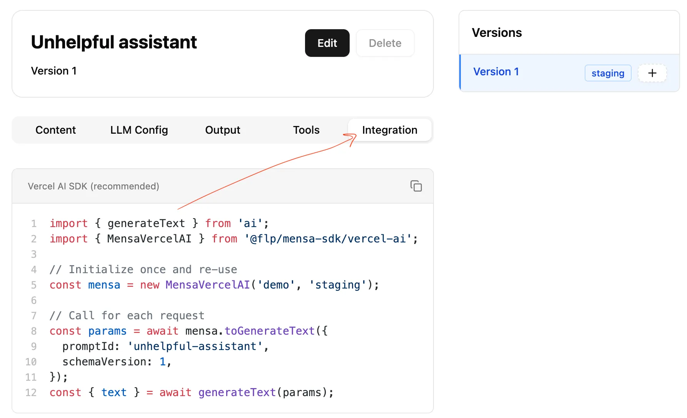
Task: Click the Delete button
Action: [x=385, y=43]
